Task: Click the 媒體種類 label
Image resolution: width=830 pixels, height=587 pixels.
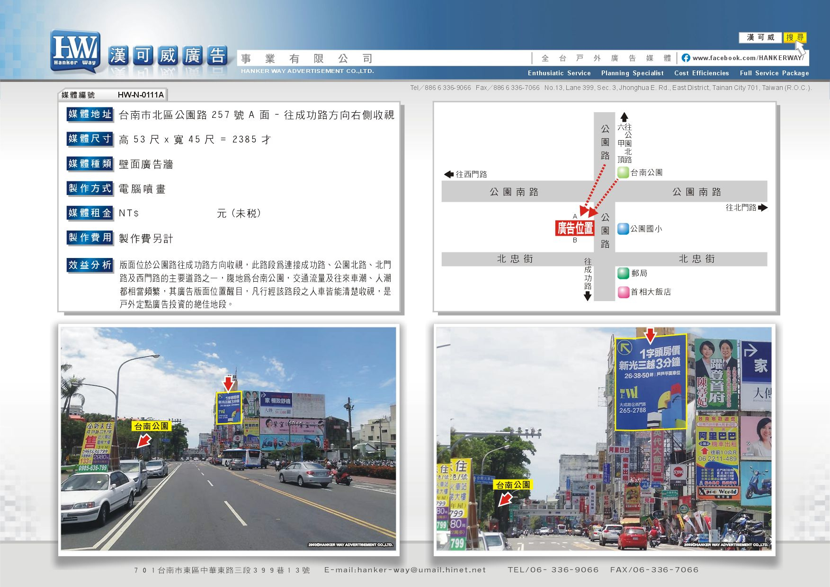Action: [90, 164]
